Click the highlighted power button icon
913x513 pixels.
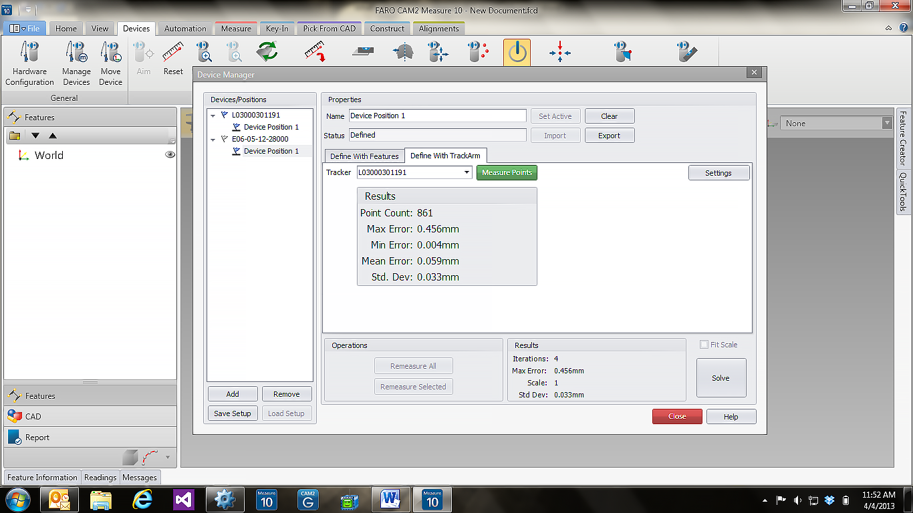(x=517, y=53)
